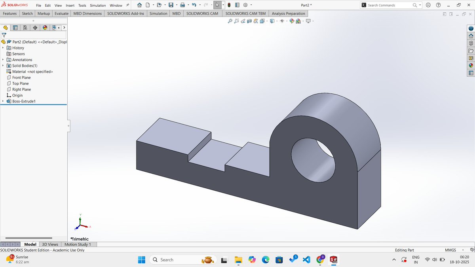Image resolution: width=475 pixels, height=267 pixels.
Task: Expand the Annotations folder arrow
Action: 3,60
